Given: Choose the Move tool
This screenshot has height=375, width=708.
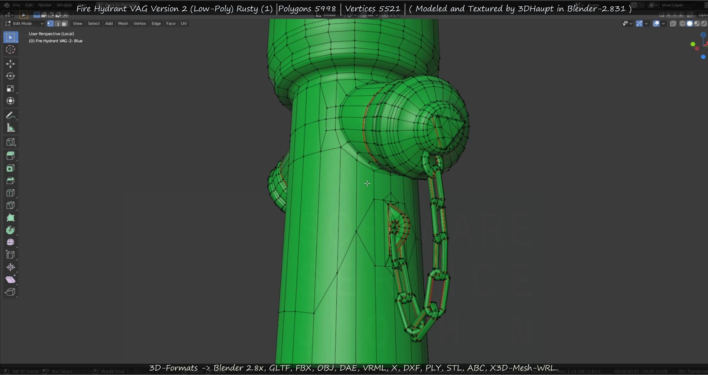Looking at the screenshot, I should point(11,64).
